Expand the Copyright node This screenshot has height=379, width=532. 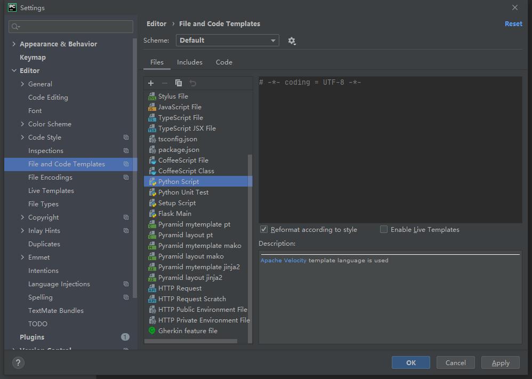point(22,217)
